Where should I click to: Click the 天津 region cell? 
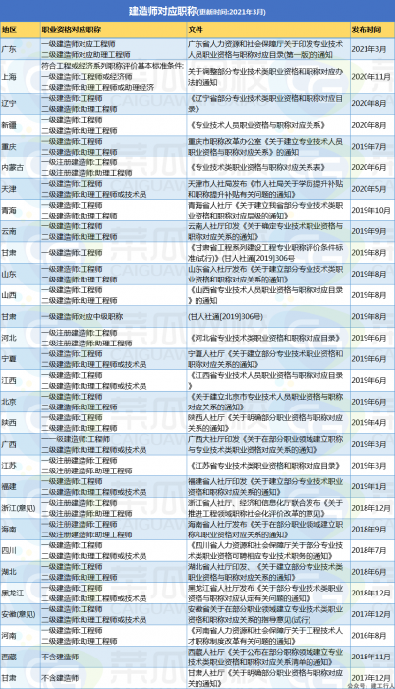coord(21,189)
